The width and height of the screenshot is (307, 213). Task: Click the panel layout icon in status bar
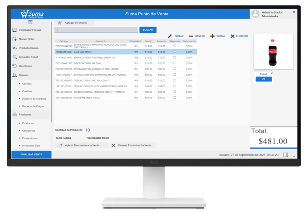(286, 155)
